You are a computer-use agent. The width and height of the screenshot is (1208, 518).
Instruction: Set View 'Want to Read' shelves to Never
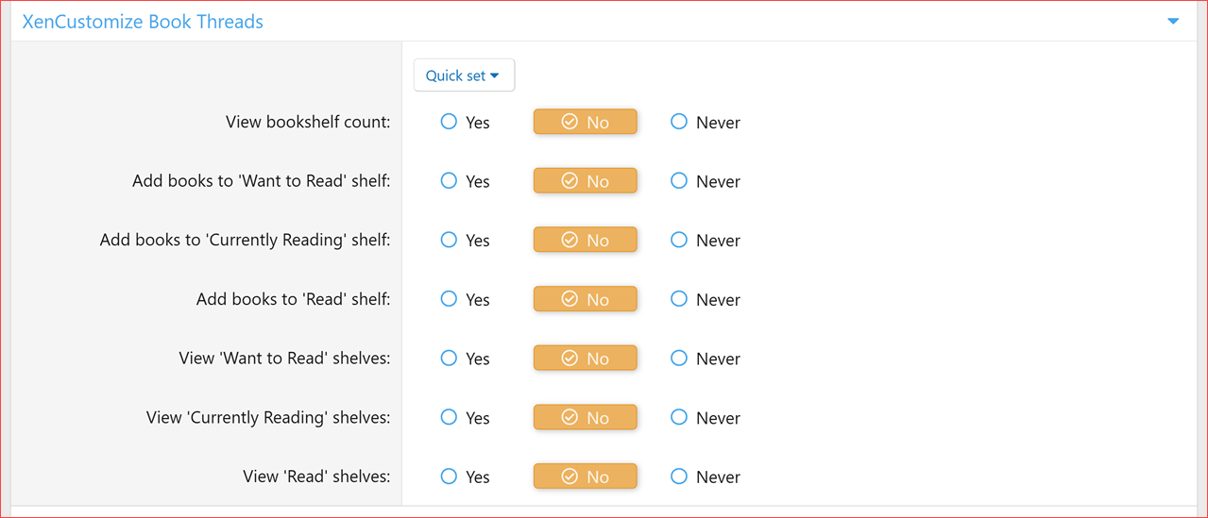click(x=679, y=359)
